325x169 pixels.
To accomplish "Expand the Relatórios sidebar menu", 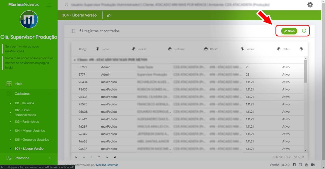I will point(29,158).
